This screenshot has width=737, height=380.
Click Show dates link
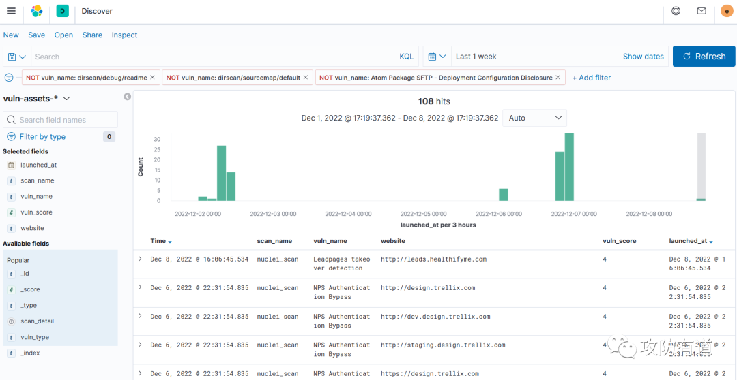643,57
